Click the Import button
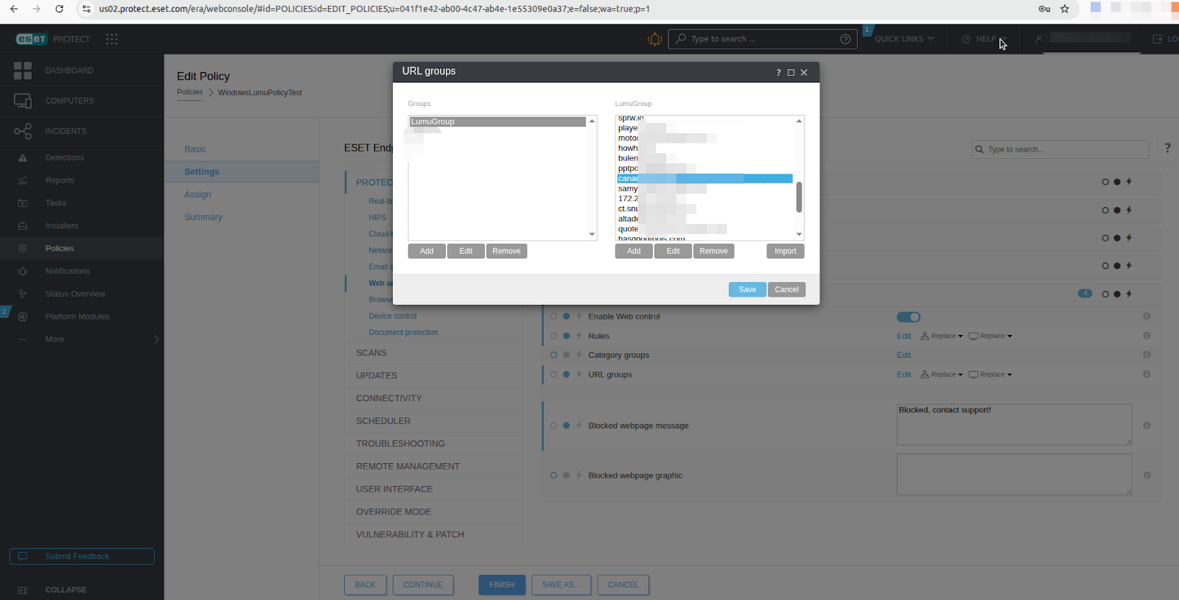Viewport: 1179px width, 600px height. tap(785, 251)
